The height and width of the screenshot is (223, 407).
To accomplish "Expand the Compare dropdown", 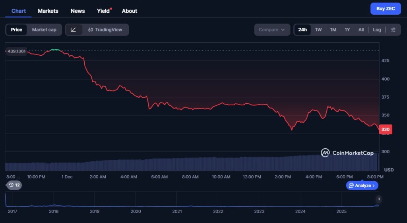I will (272, 30).
